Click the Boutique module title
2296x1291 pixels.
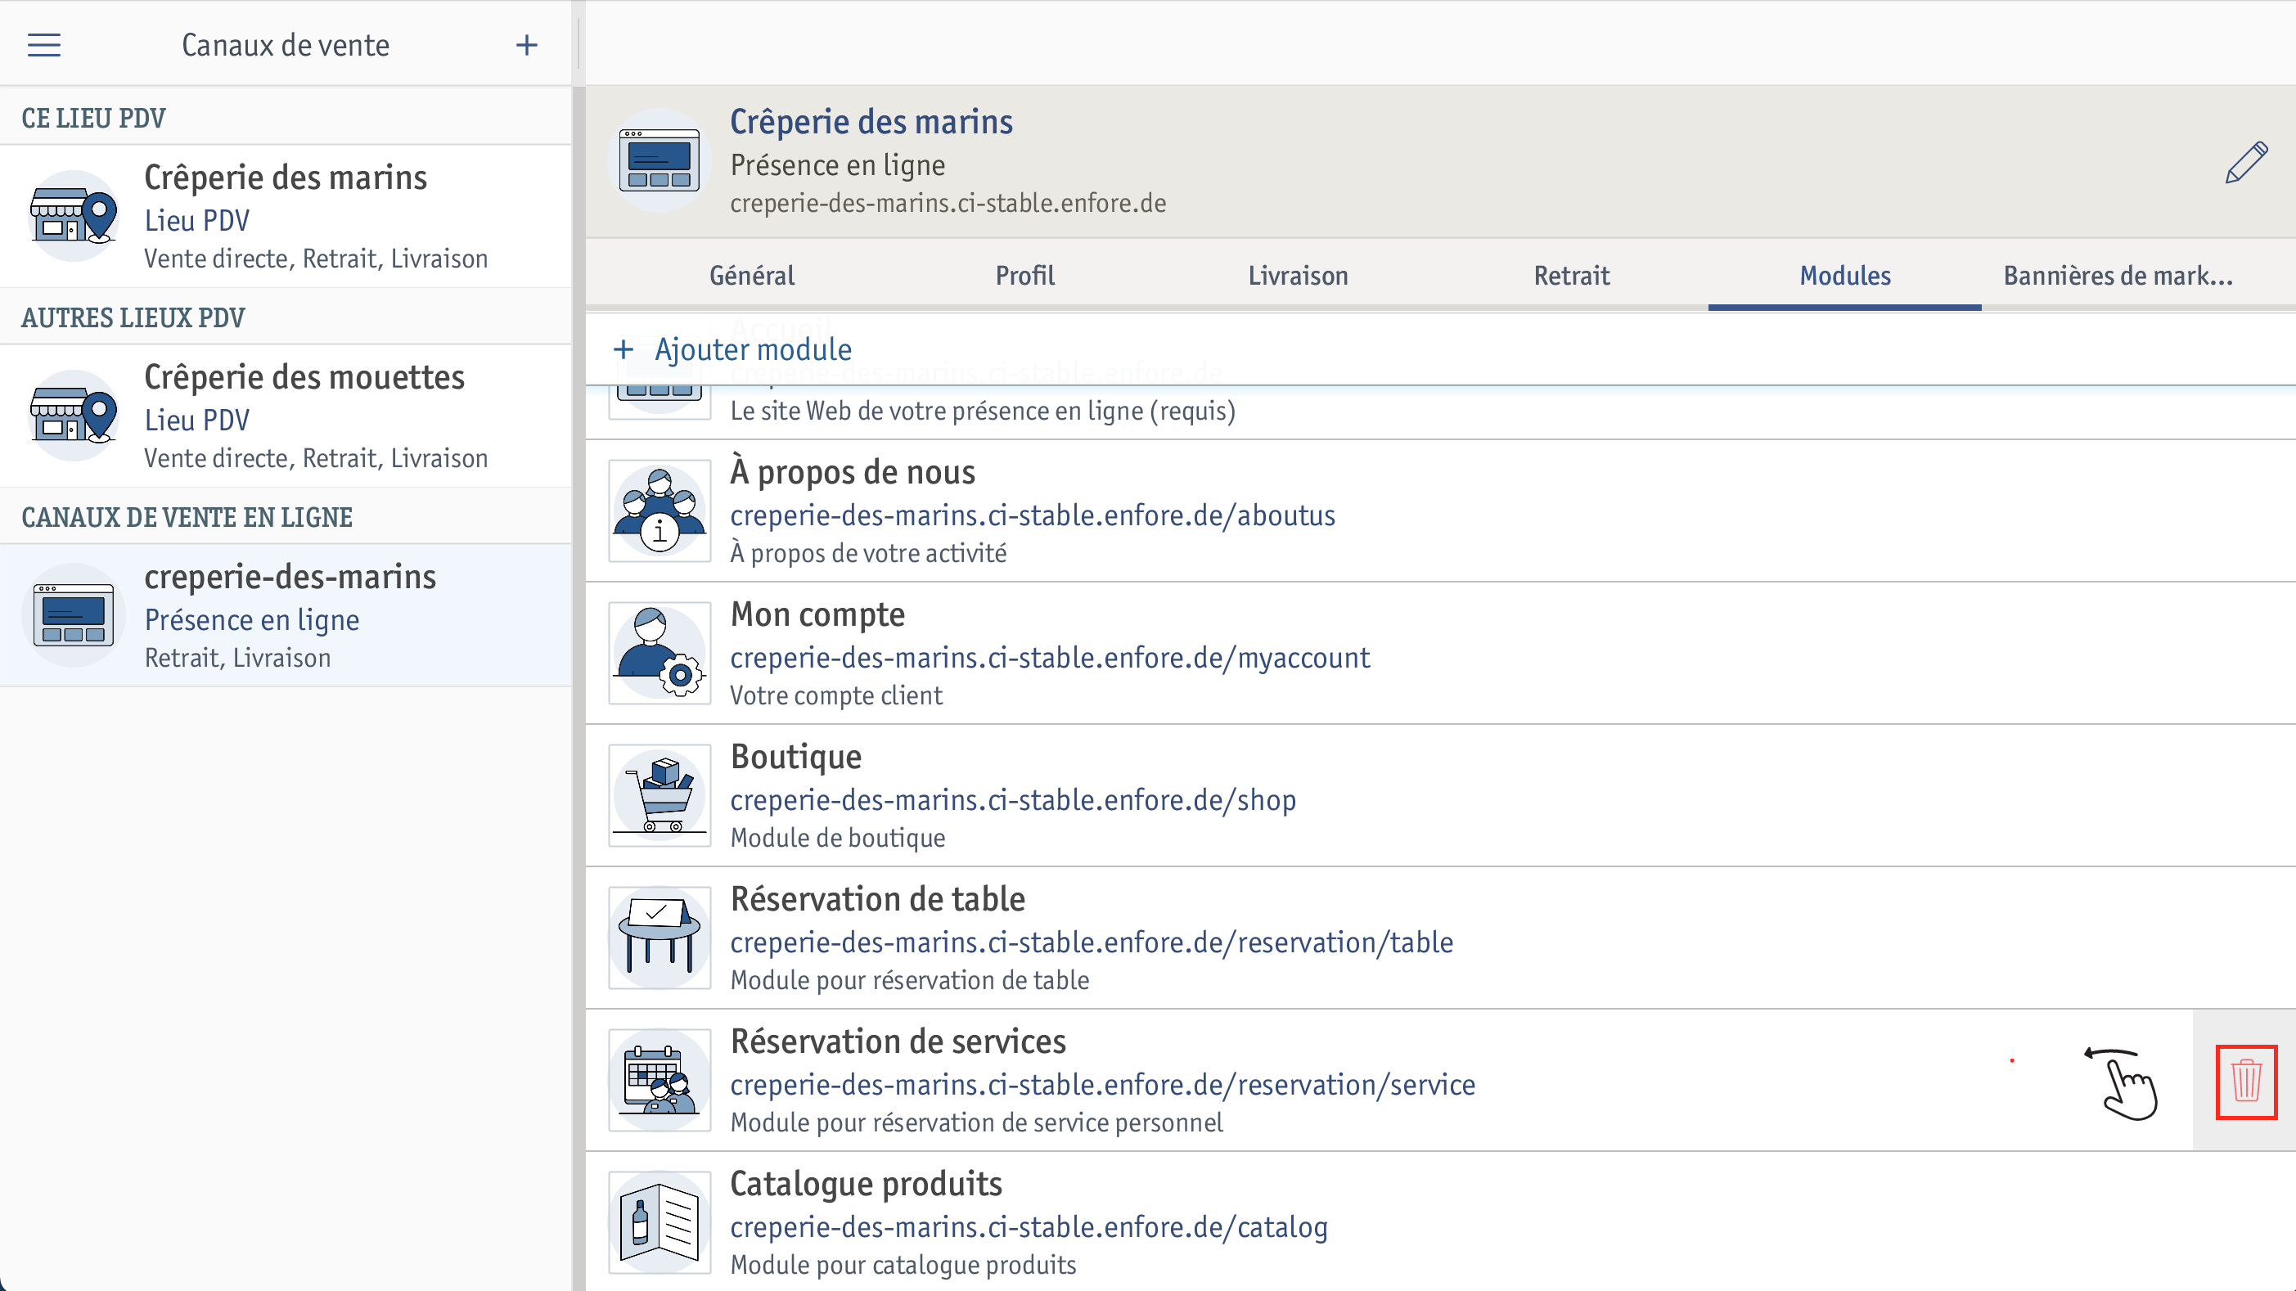coord(796,757)
